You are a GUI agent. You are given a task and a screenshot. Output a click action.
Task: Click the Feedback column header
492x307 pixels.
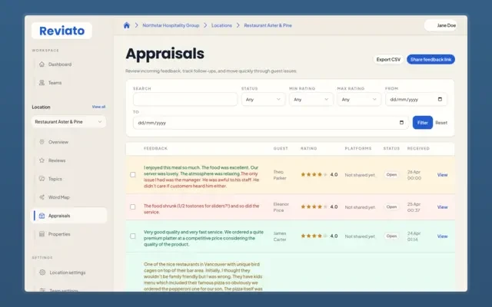(155, 148)
